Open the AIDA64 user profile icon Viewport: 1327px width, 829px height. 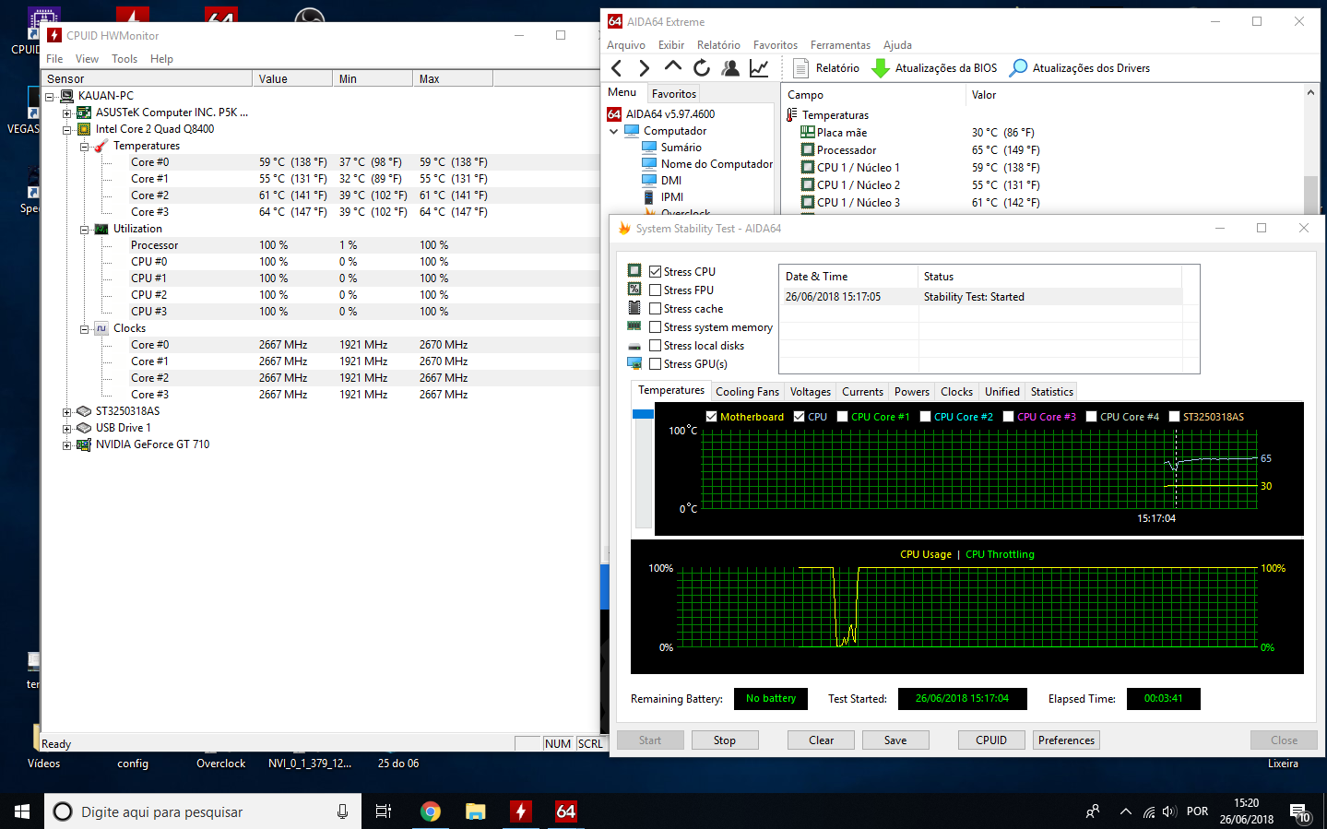point(730,67)
